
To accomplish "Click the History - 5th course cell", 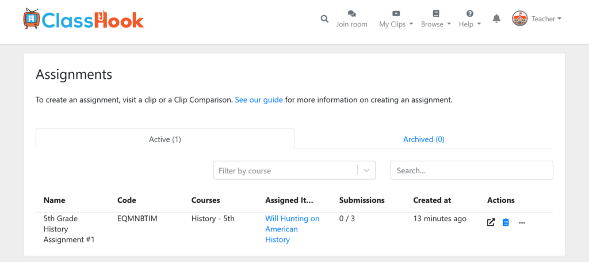I will click(x=213, y=218).
